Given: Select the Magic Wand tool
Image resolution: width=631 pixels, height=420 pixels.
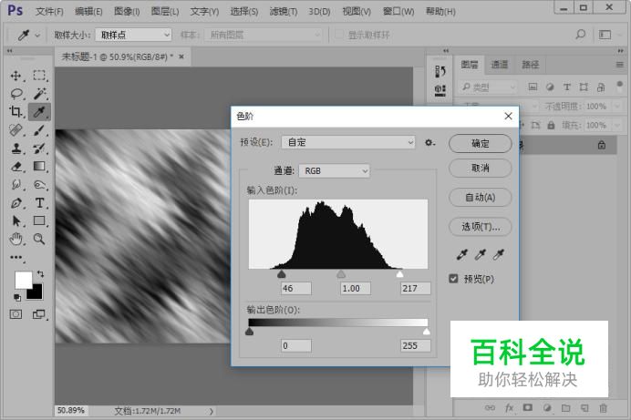Looking at the screenshot, I should point(39,94).
